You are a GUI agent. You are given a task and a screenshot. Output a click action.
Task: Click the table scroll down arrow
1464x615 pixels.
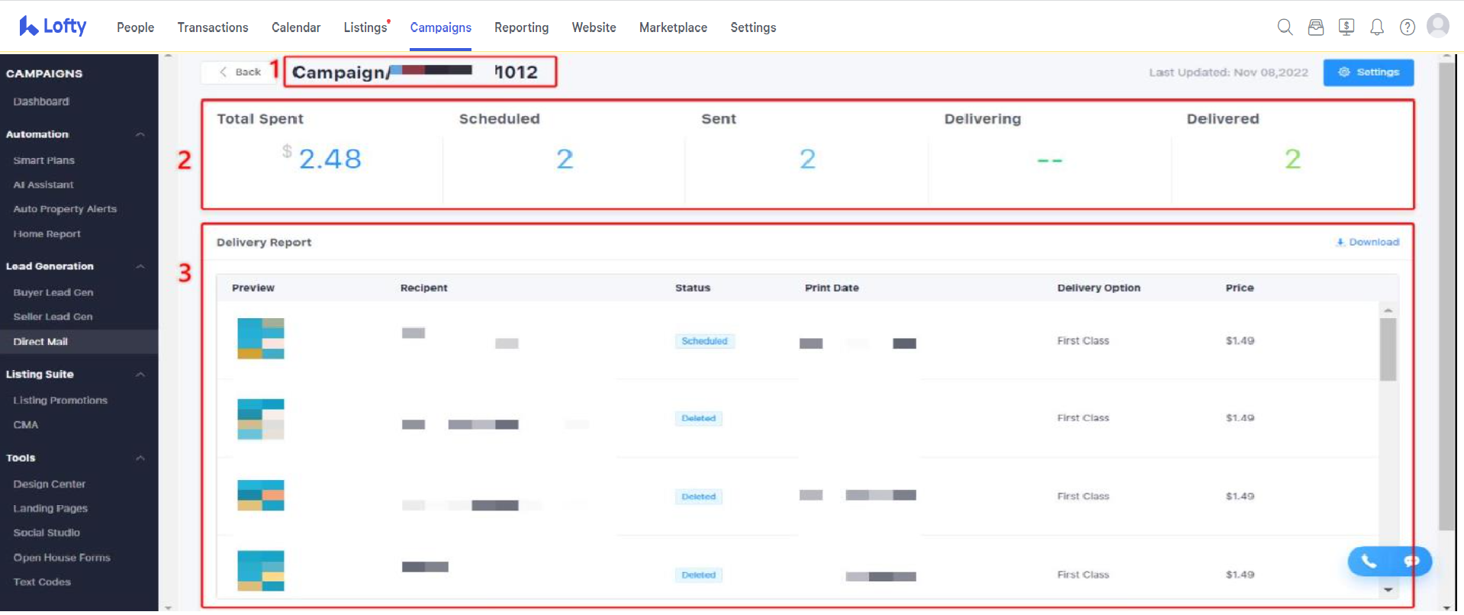click(x=1388, y=590)
